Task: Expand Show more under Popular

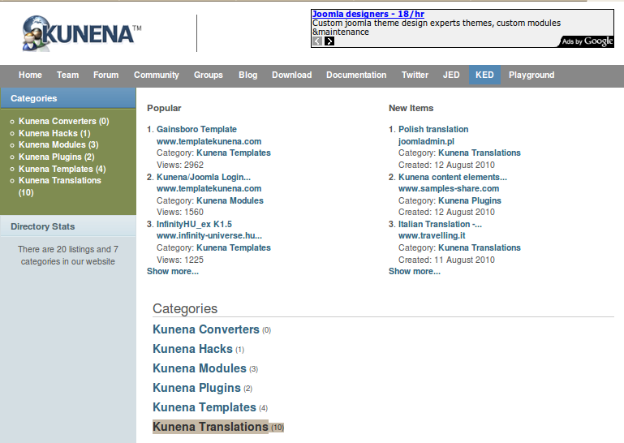Action: (172, 271)
